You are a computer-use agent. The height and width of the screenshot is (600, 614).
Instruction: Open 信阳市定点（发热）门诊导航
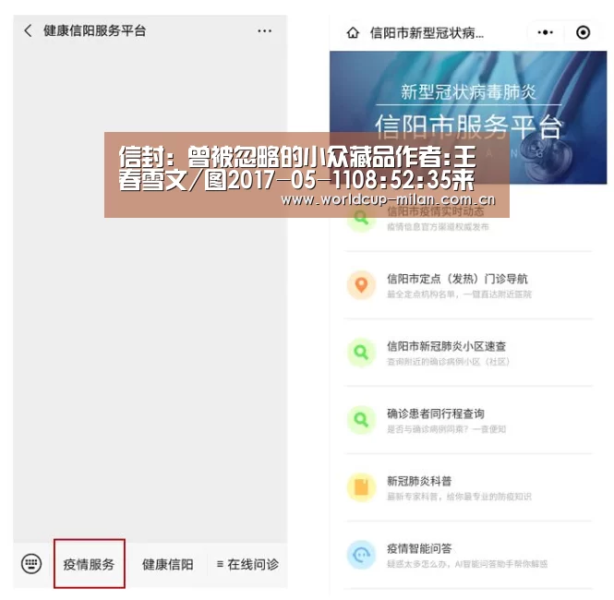[468, 286]
